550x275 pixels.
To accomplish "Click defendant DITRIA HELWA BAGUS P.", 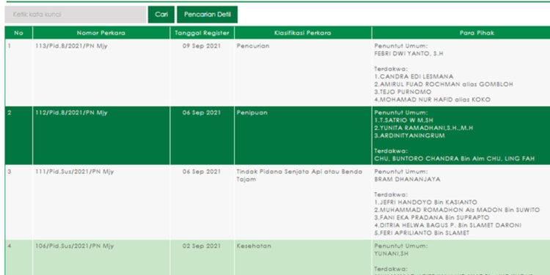I will click(447, 225).
